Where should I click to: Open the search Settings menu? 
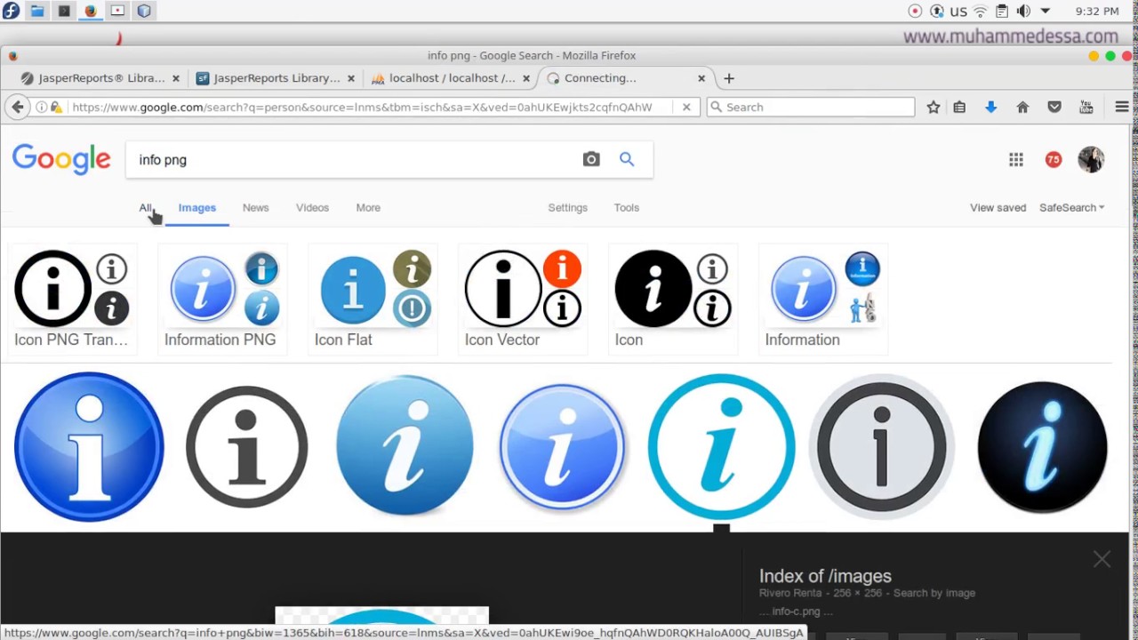567,208
